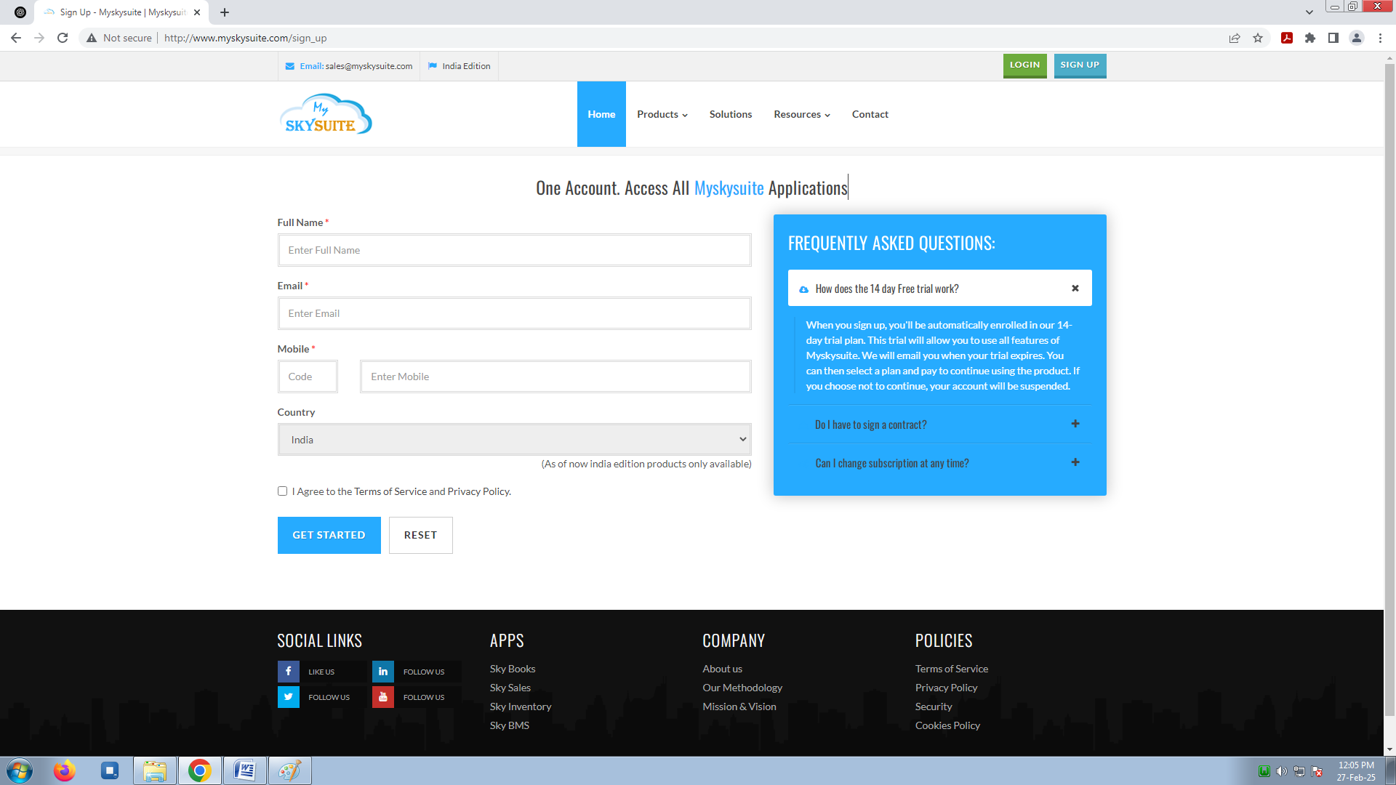
Task: Click the browser back arrow
Action: [16, 38]
